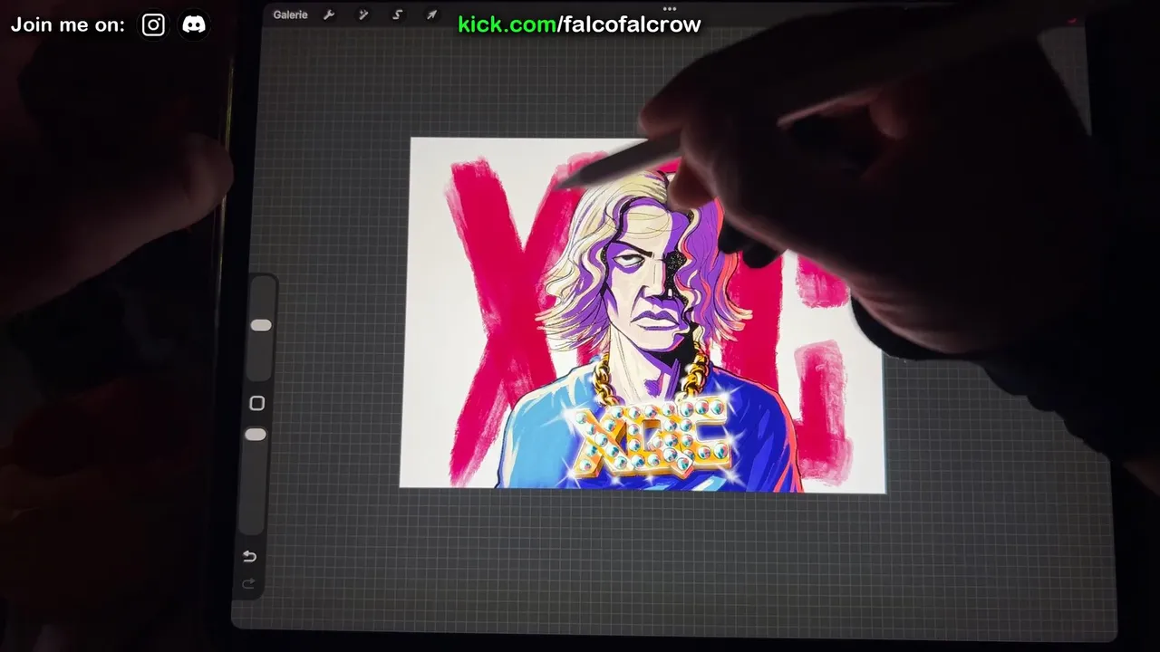Click the 'Join me on:' text
This screenshot has height=652, width=1160.
point(68,25)
